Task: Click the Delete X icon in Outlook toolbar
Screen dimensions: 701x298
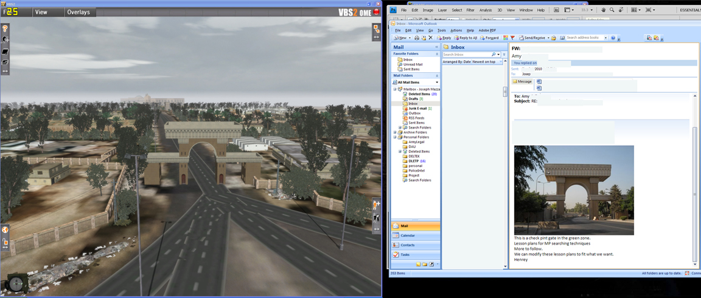Action: [x=431, y=38]
